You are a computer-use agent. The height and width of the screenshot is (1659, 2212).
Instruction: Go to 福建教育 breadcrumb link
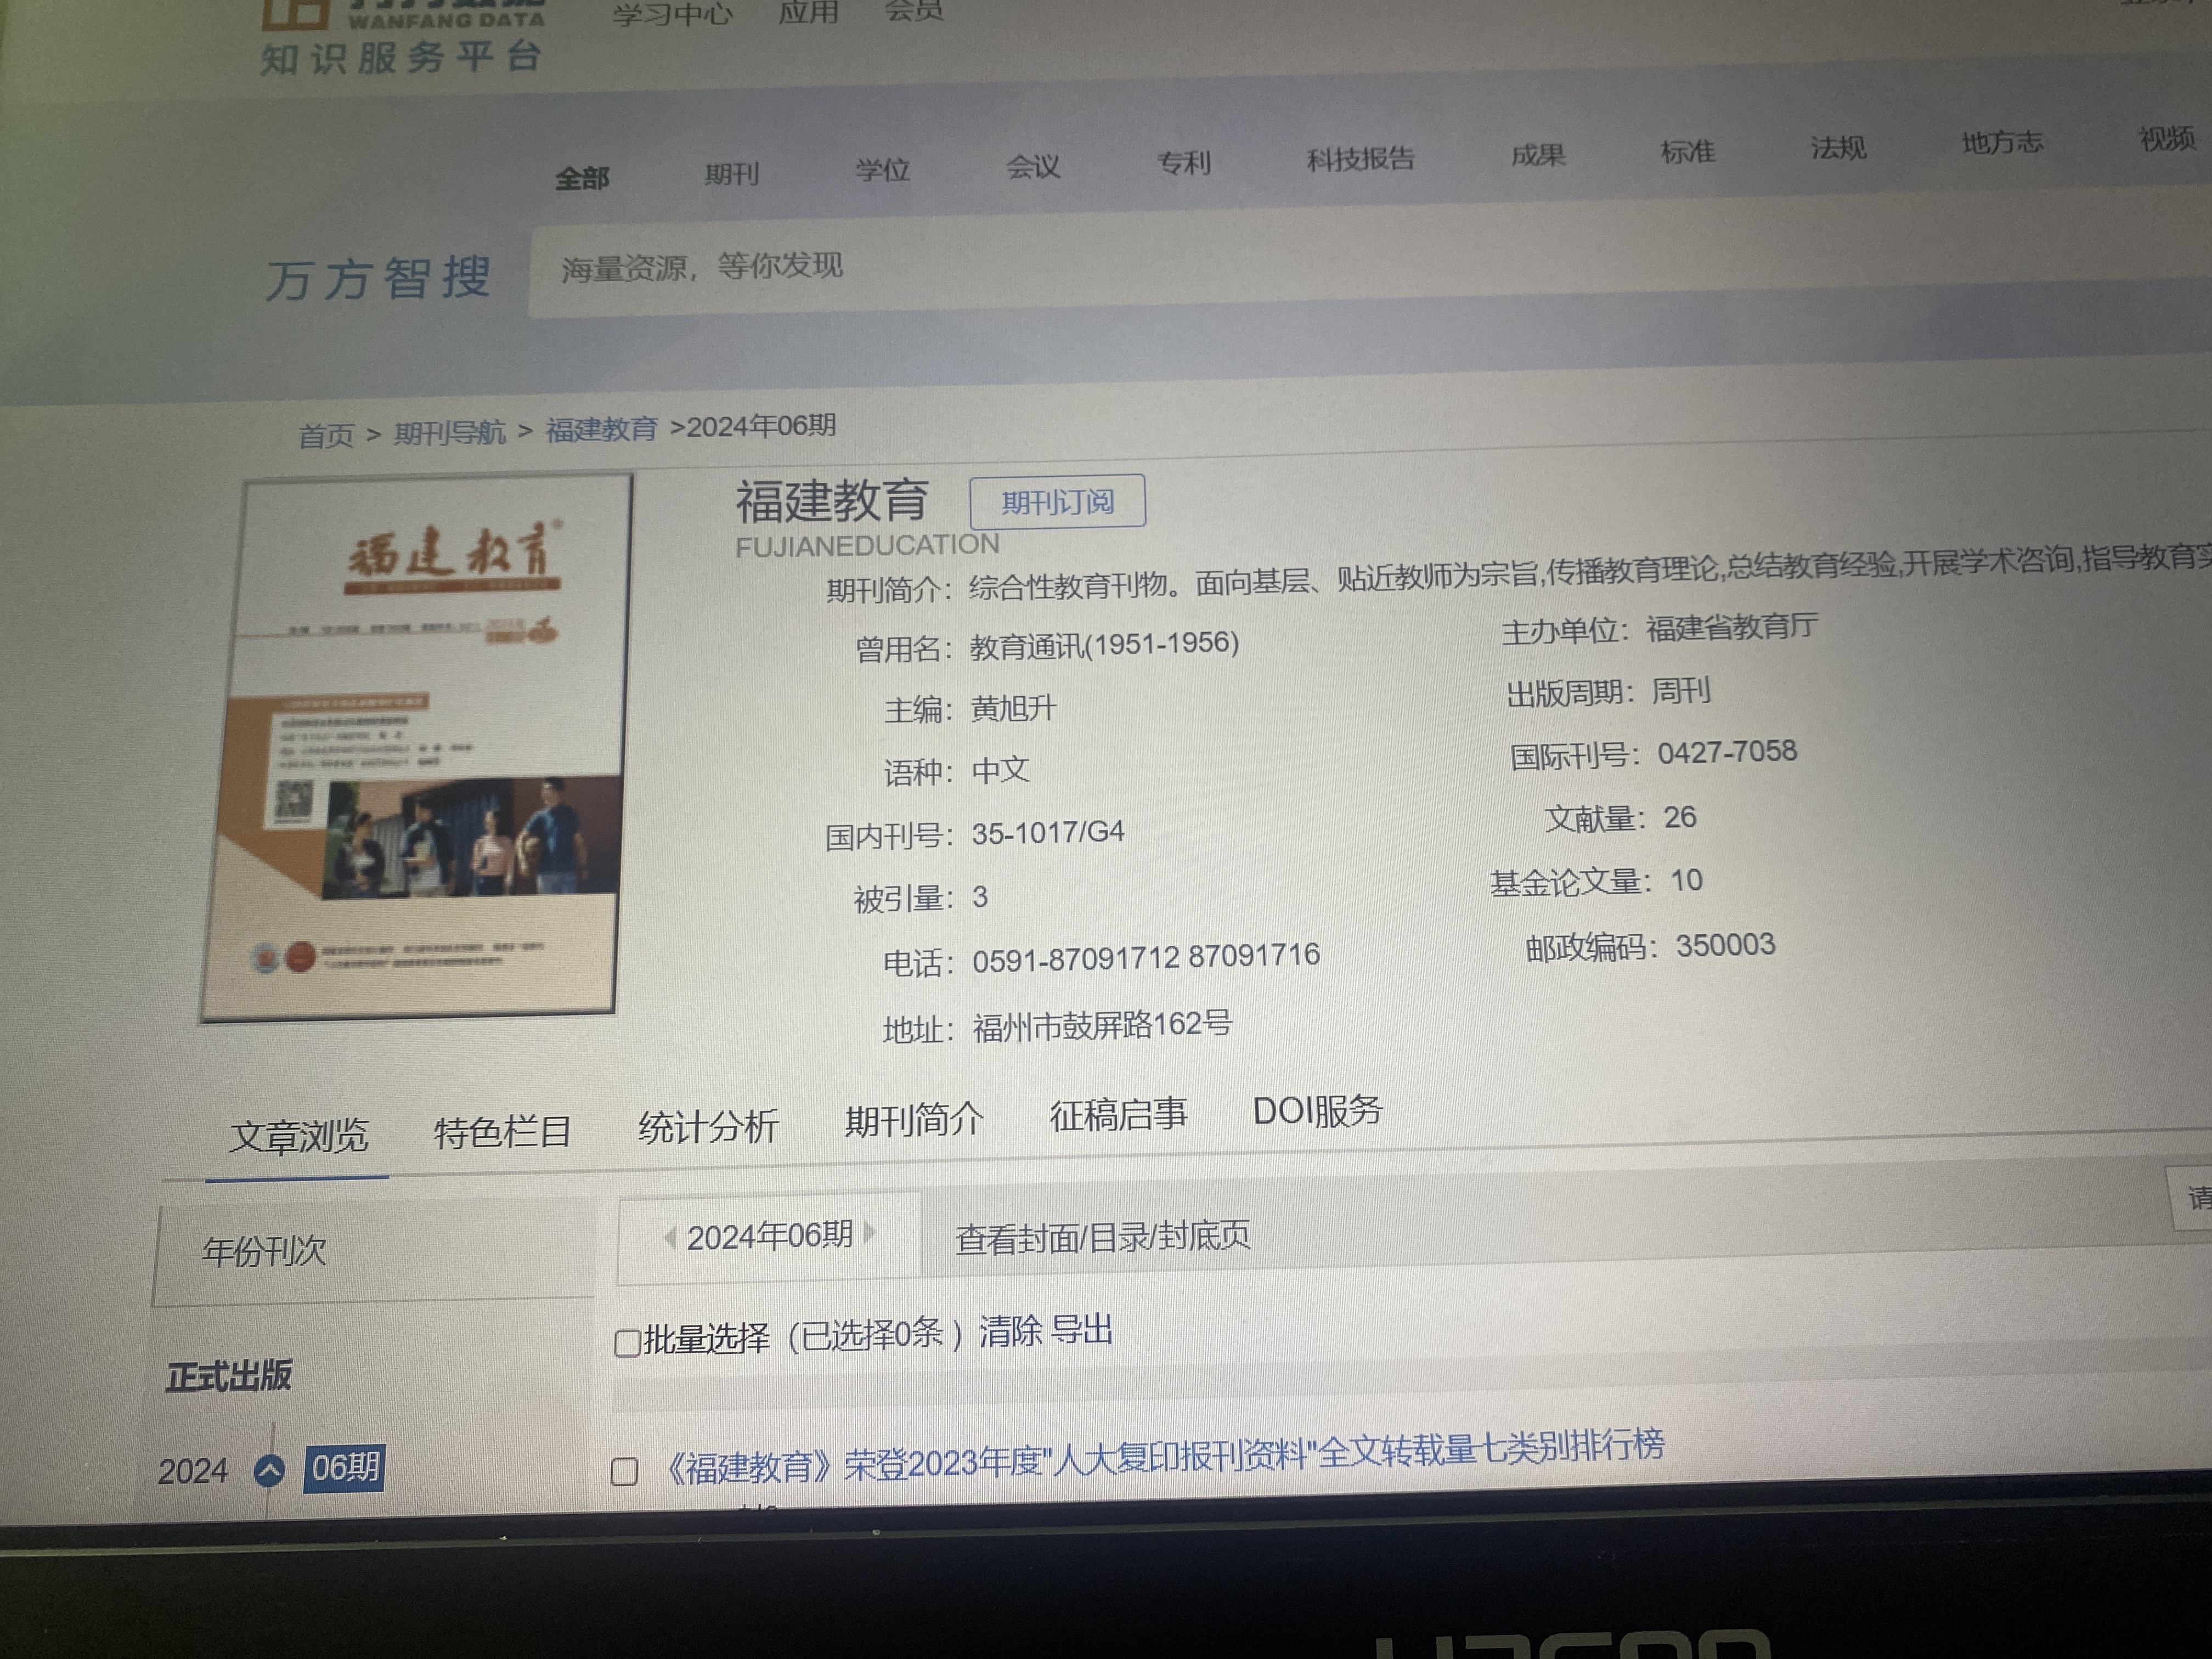(x=601, y=429)
